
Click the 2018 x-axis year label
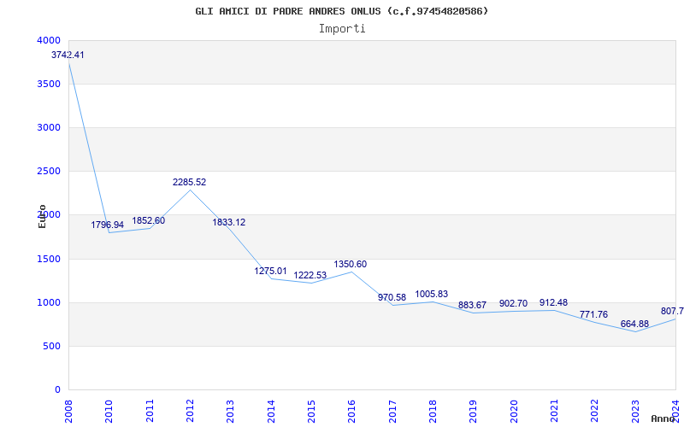click(433, 412)
